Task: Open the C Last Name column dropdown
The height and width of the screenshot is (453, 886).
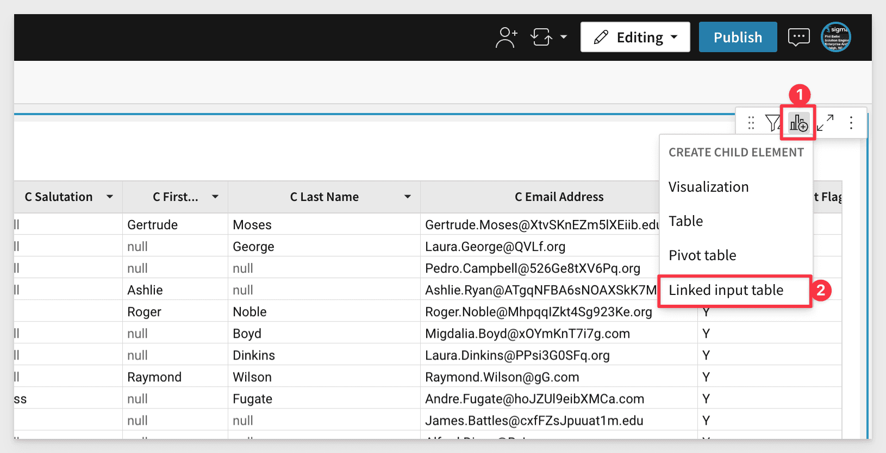Action: pyautogui.click(x=407, y=197)
